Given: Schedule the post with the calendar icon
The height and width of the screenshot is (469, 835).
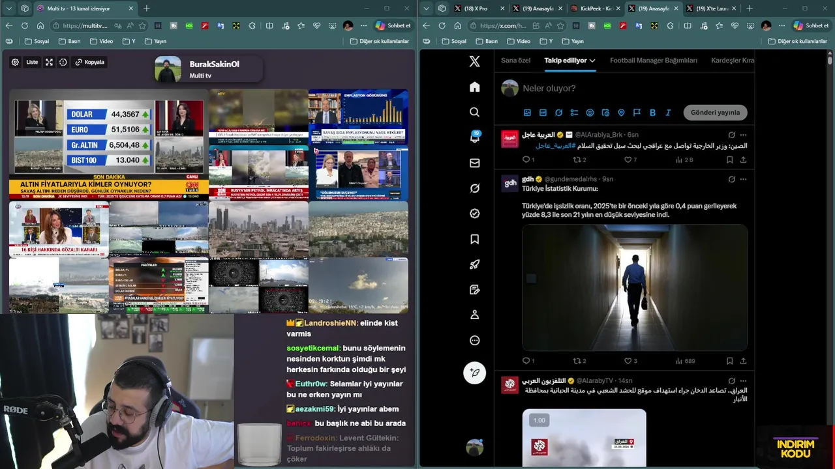Looking at the screenshot, I should (x=605, y=113).
